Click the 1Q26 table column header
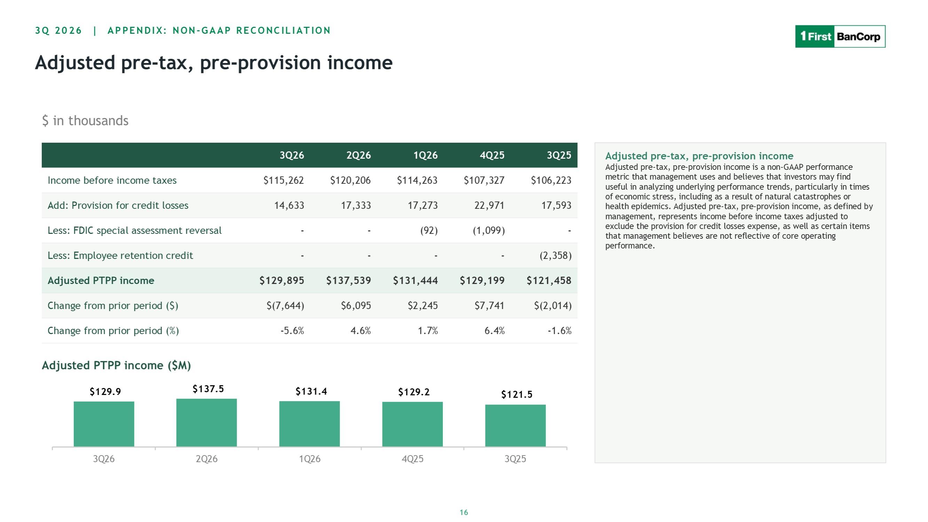Viewport: 928px width, 522px height. pos(425,155)
